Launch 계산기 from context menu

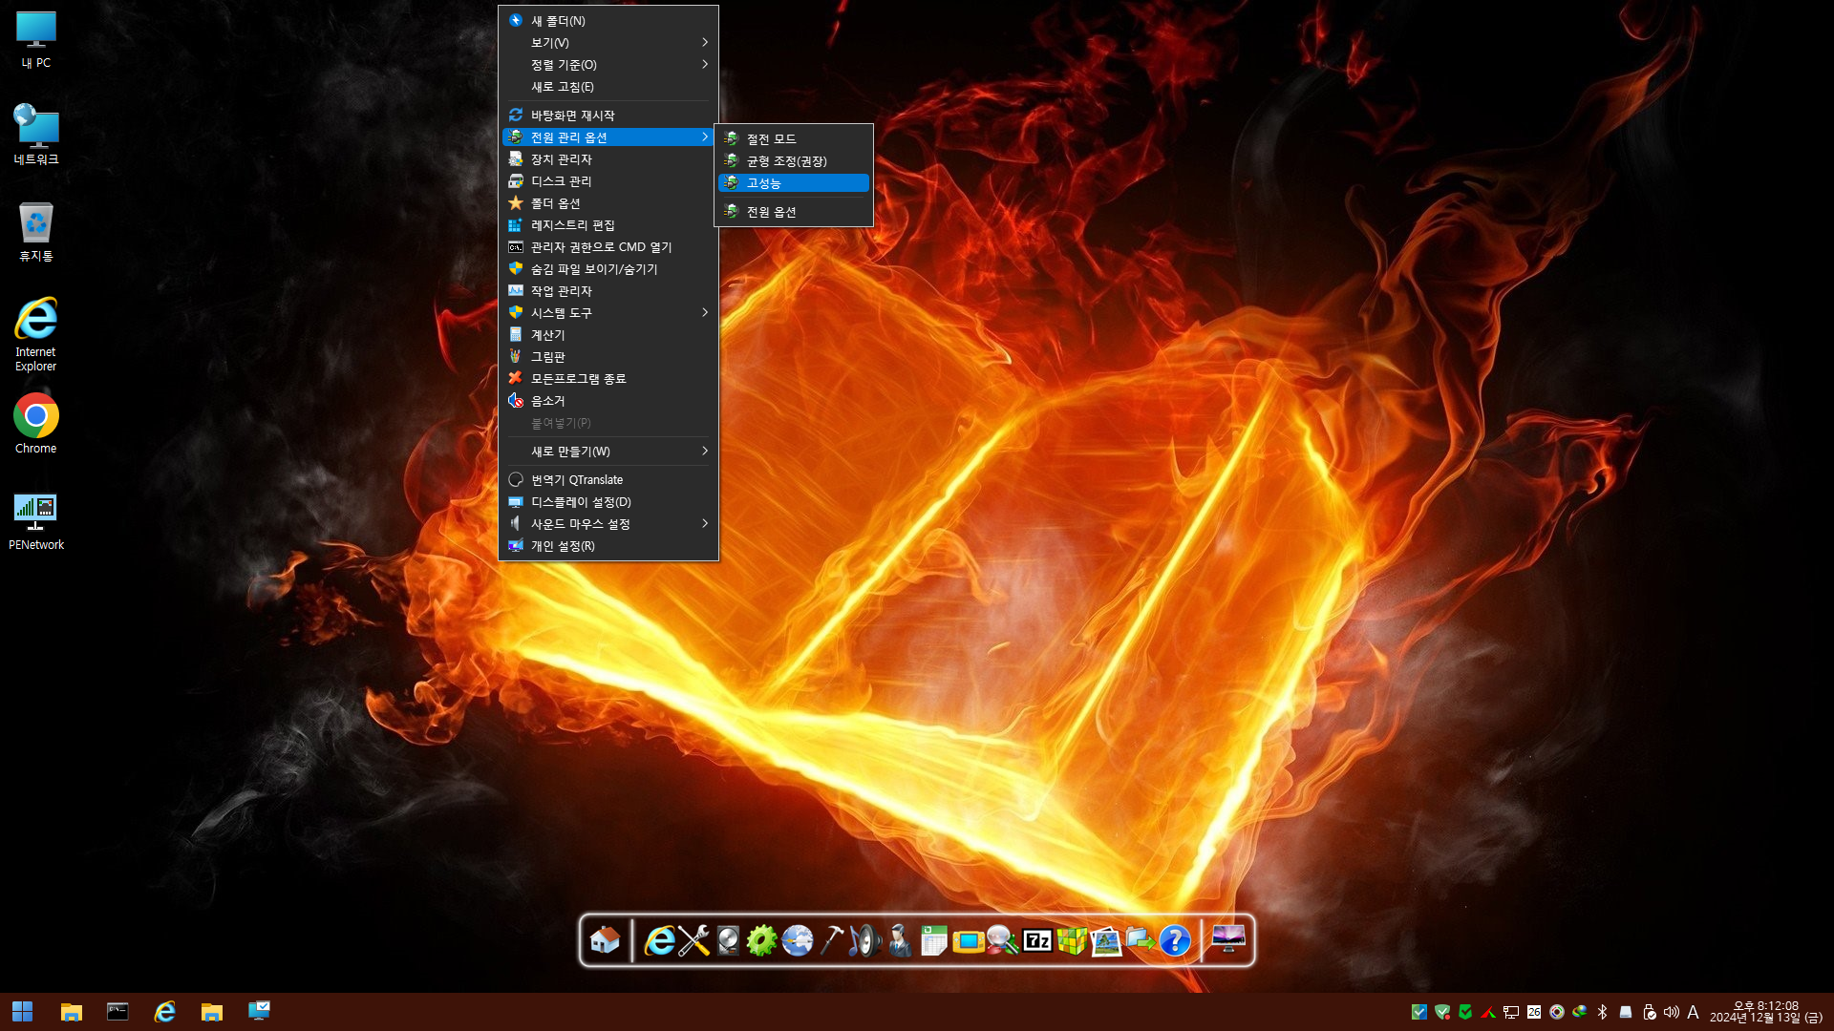pyautogui.click(x=608, y=334)
